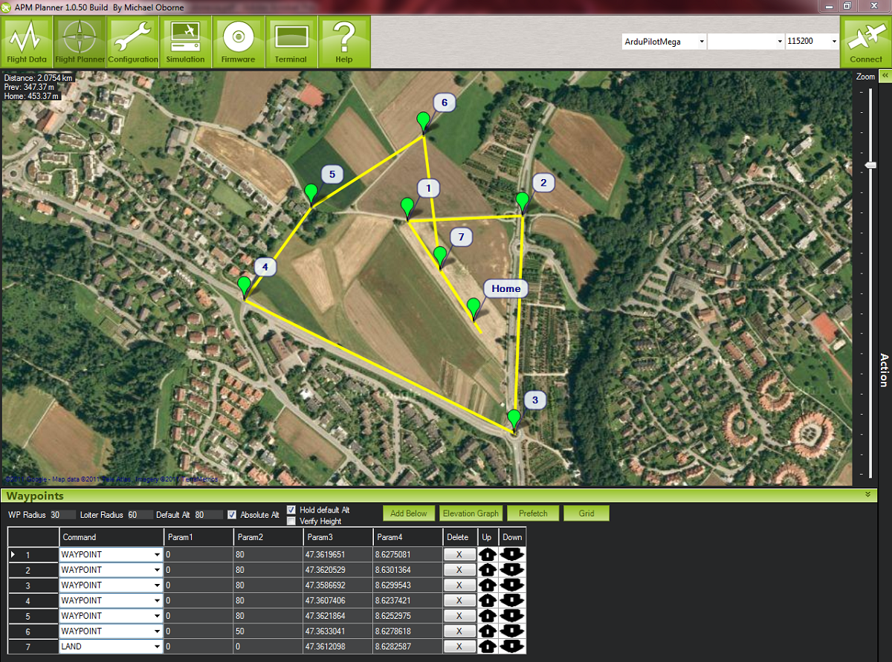The image size is (892, 662).
Task: Open the Flight Planner screen
Action: (80, 42)
